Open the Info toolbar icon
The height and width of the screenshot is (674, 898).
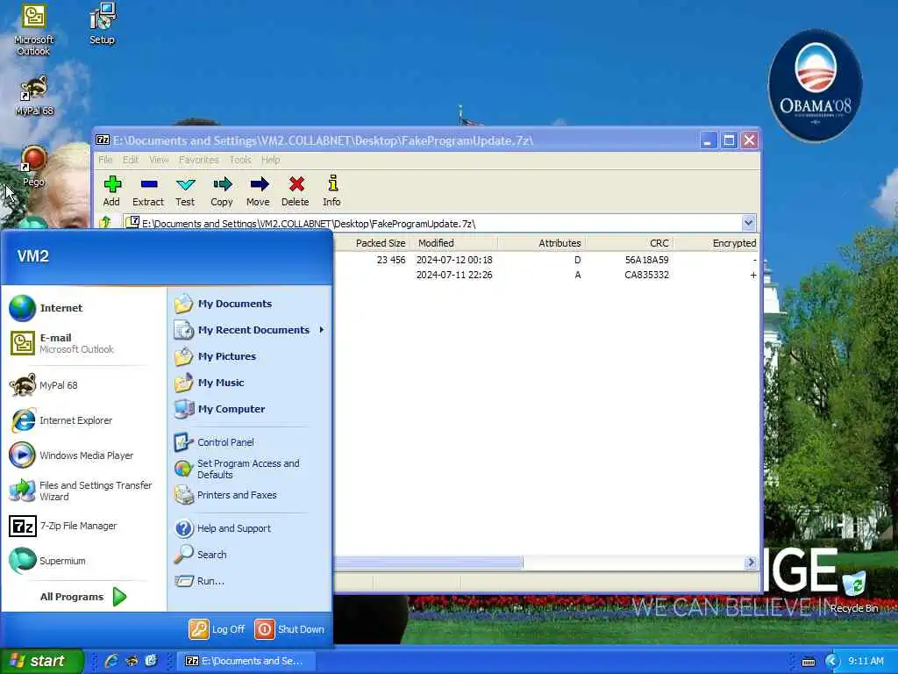[x=332, y=190]
